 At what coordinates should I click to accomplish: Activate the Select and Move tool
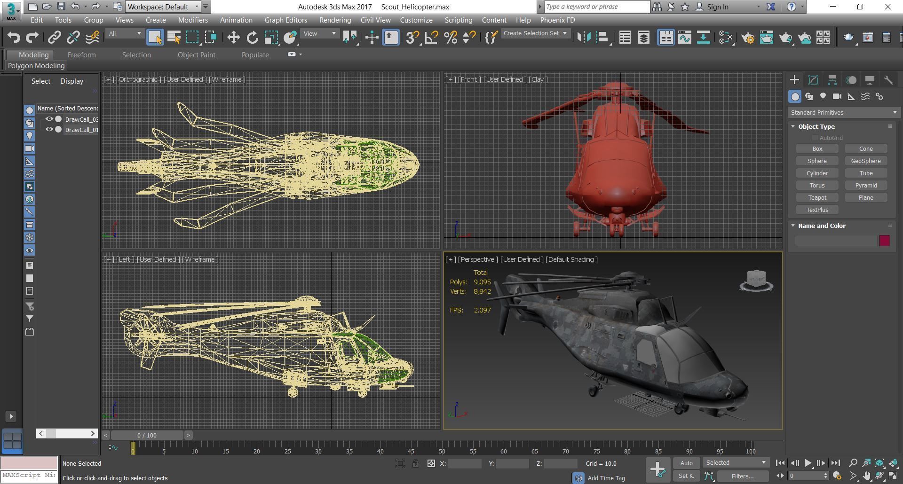[233, 38]
